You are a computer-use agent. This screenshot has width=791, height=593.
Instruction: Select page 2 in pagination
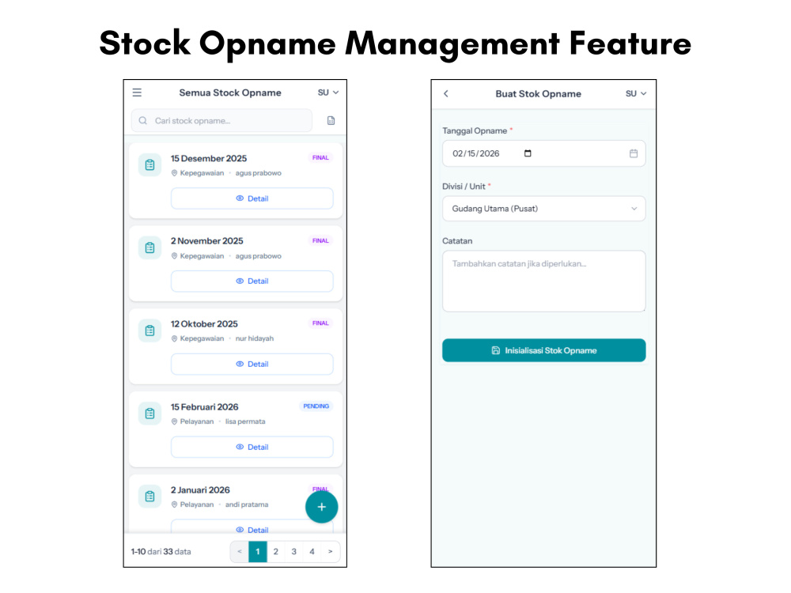276,552
